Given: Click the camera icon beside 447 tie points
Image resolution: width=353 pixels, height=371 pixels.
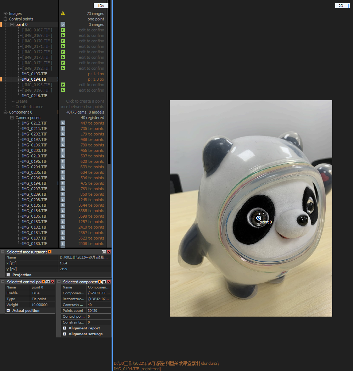Looking at the screenshot, I should click(63, 123).
